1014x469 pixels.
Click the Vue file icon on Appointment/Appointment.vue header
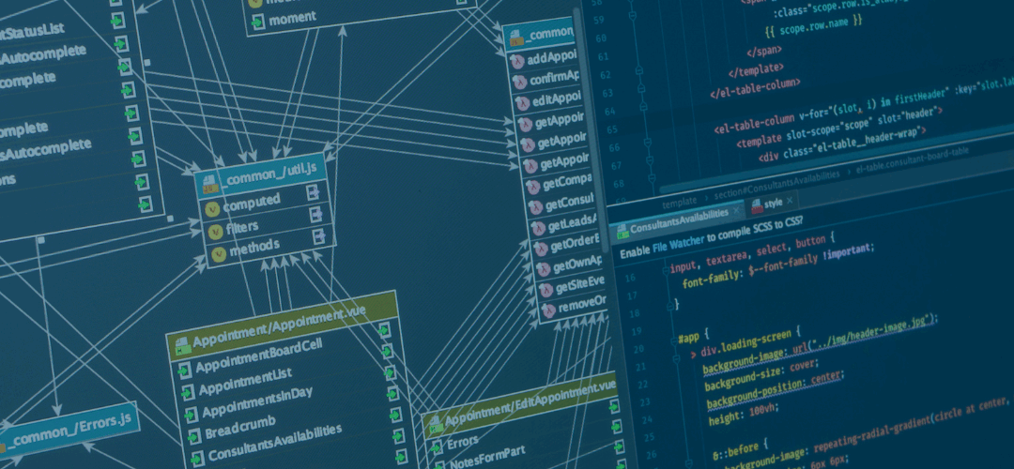click(180, 340)
